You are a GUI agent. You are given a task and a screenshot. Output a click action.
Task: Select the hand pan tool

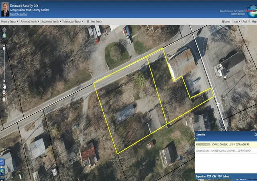coord(4,86)
